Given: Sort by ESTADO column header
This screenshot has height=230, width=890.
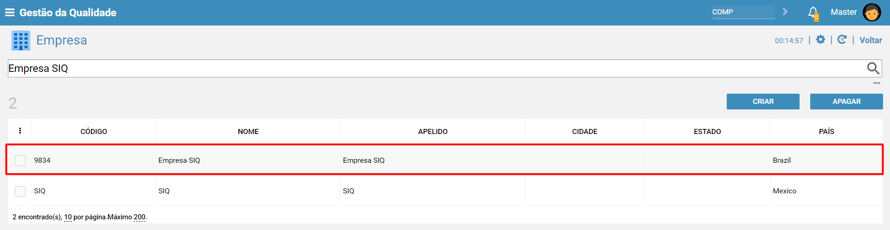Looking at the screenshot, I should (707, 132).
